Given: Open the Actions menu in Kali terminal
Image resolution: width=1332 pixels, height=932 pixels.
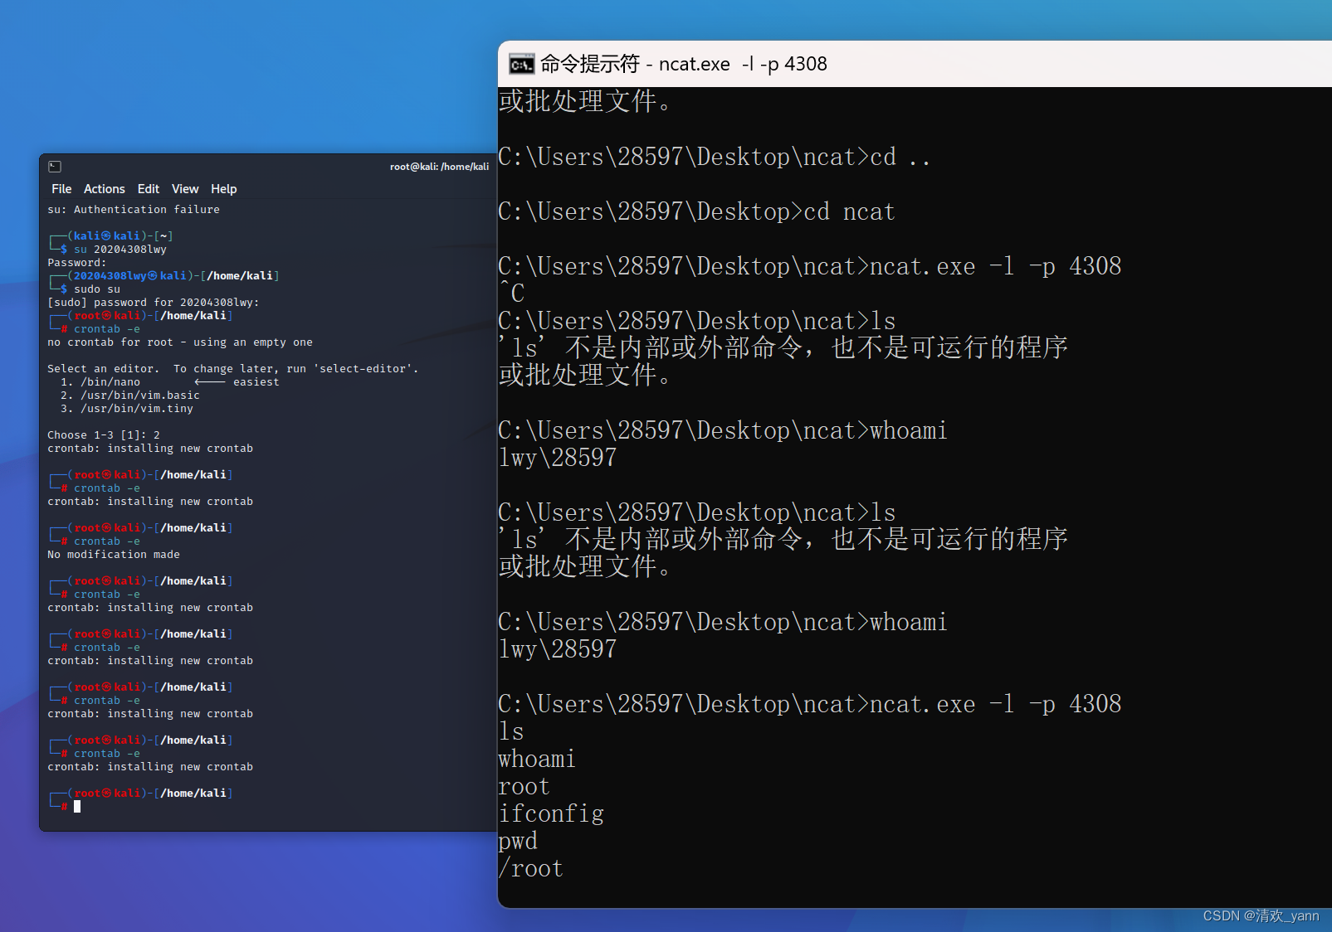Looking at the screenshot, I should (x=104, y=189).
